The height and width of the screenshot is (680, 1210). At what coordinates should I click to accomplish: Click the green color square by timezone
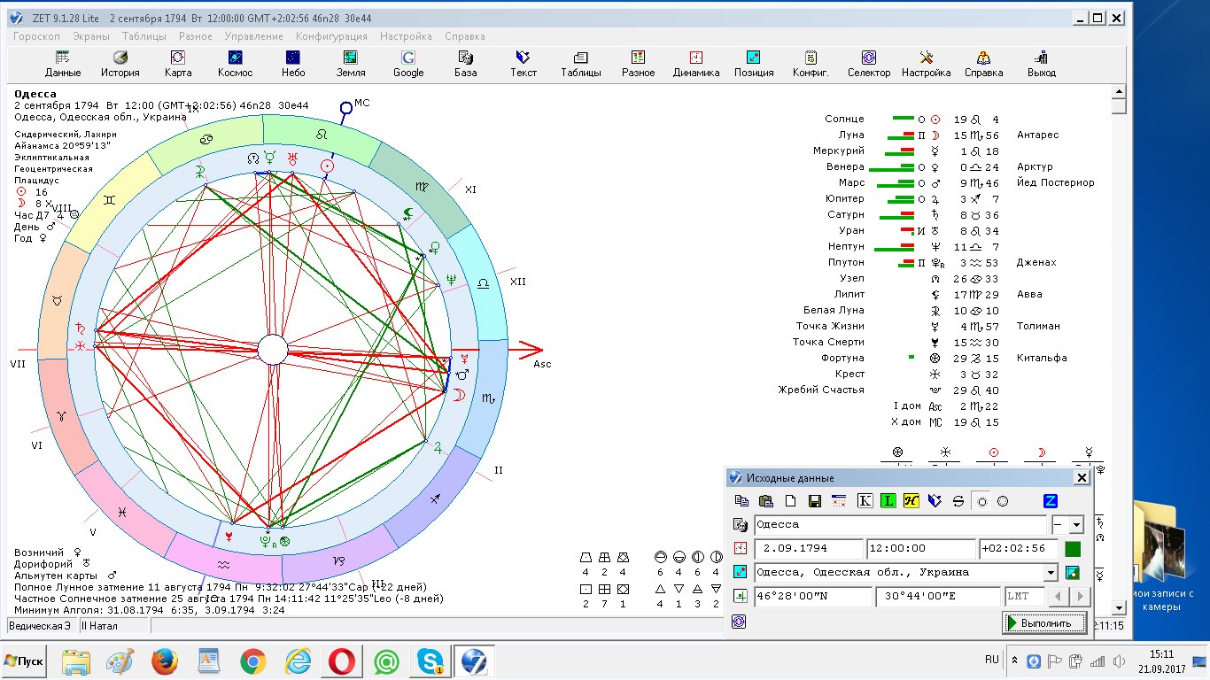[x=1073, y=549]
